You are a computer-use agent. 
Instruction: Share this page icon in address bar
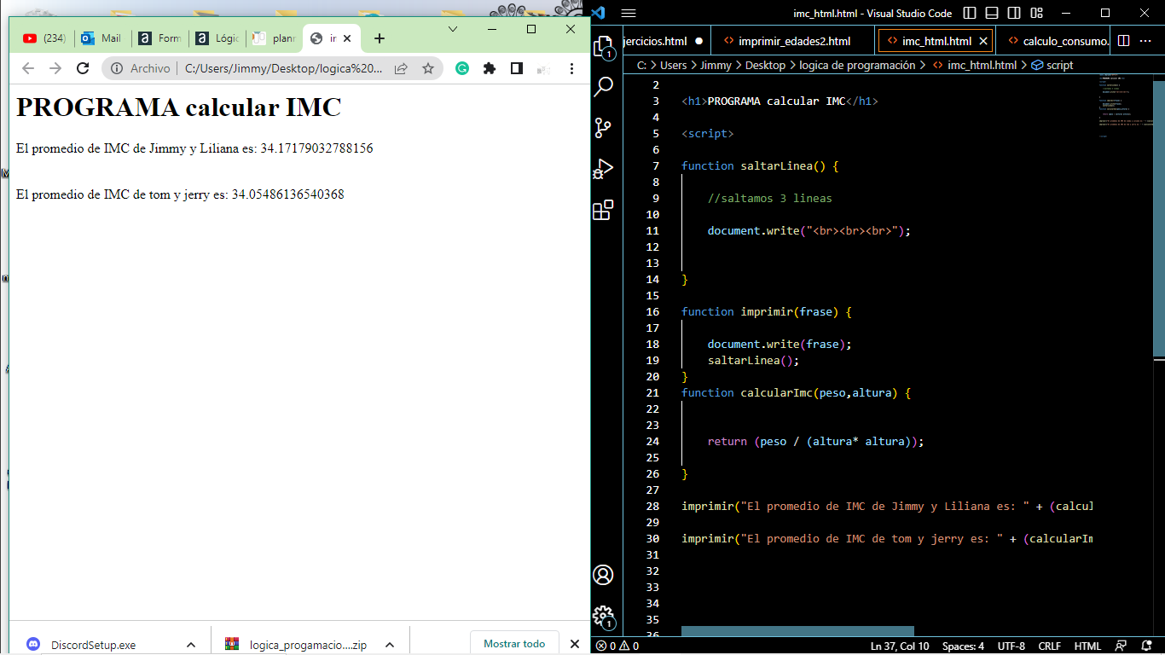tap(401, 68)
